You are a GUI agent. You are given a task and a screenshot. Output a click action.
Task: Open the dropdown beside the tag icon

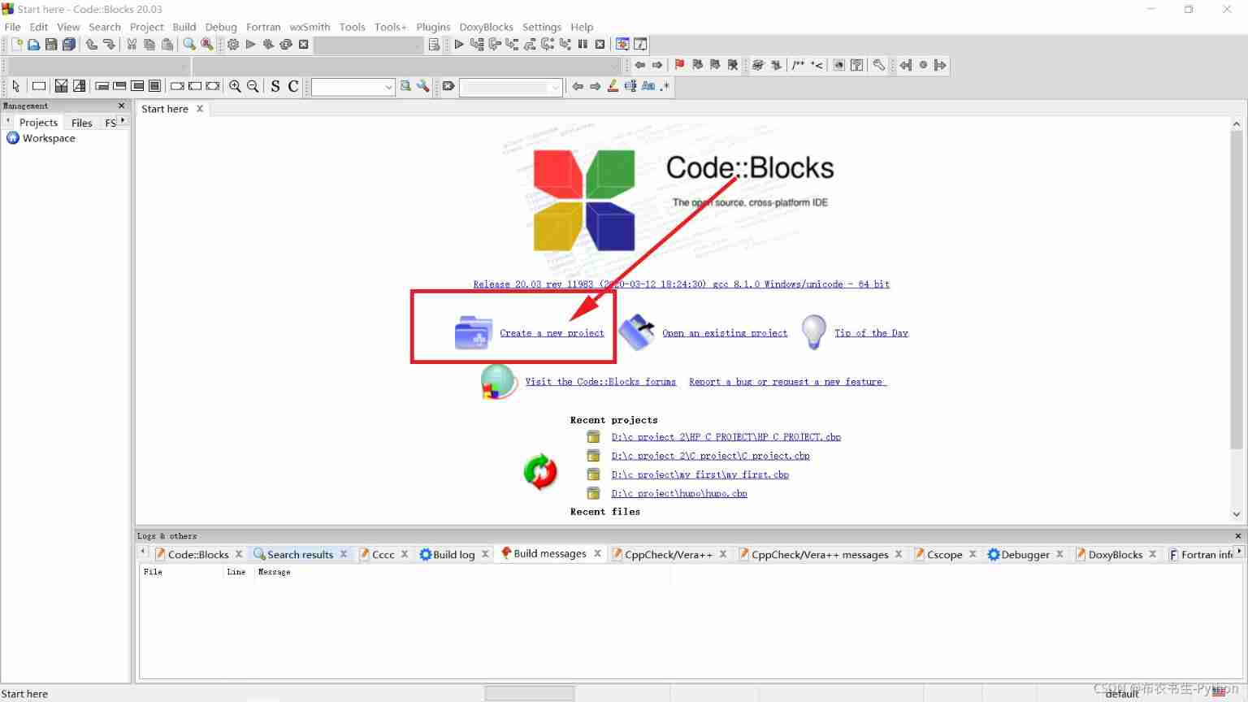(511, 87)
